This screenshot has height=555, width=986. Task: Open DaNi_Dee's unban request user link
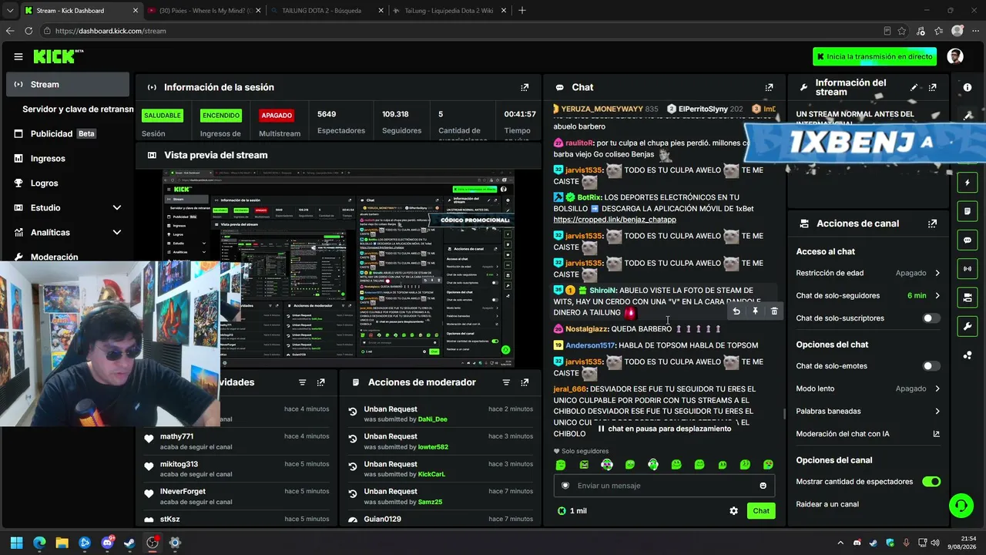(433, 419)
